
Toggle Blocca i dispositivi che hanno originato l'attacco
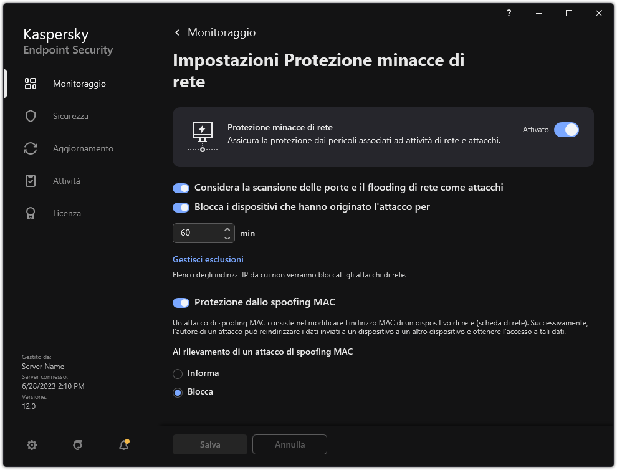click(x=181, y=207)
